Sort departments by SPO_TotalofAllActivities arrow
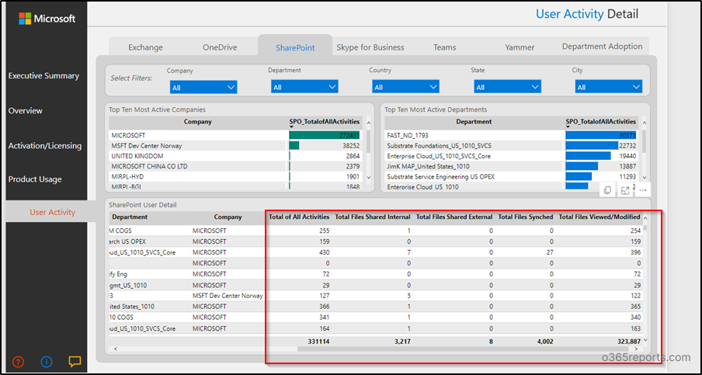The width and height of the screenshot is (702, 375). click(568, 127)
